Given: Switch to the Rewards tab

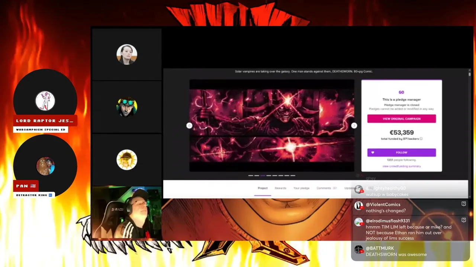Looking at the screenshot, I should (280, 188).
